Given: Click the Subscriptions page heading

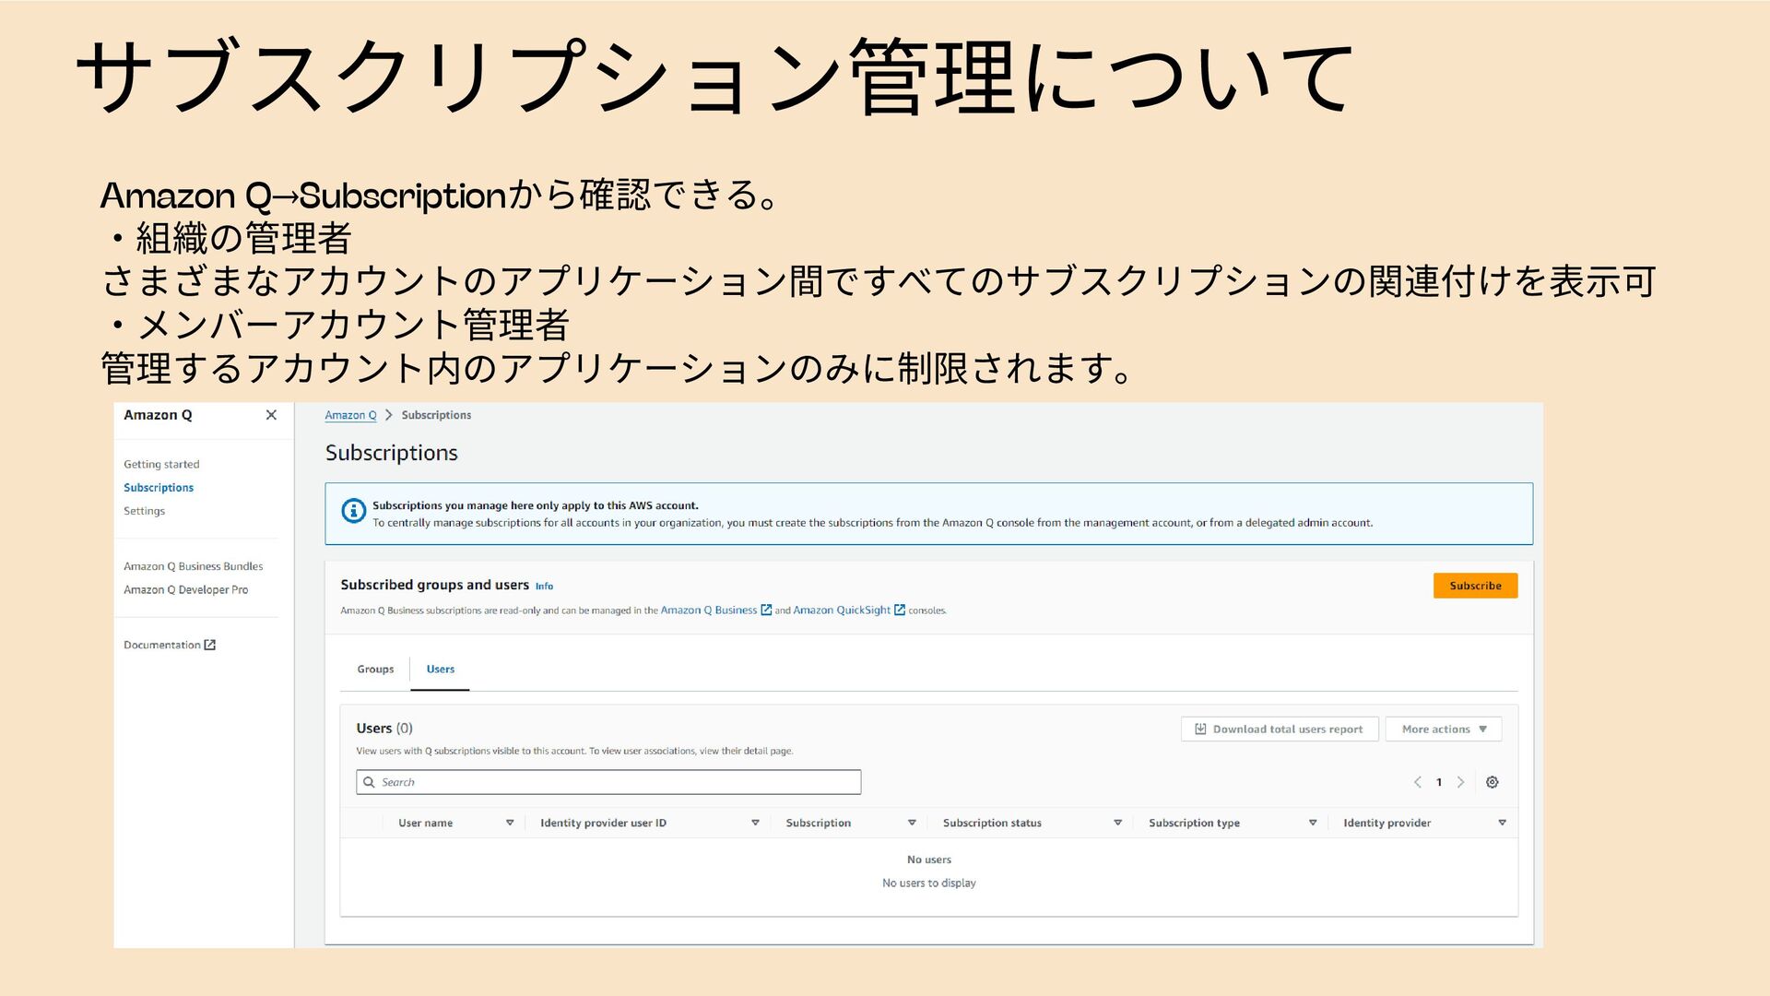Looking at the screenshot, I should pyautogui.click(x=392, y=454).
